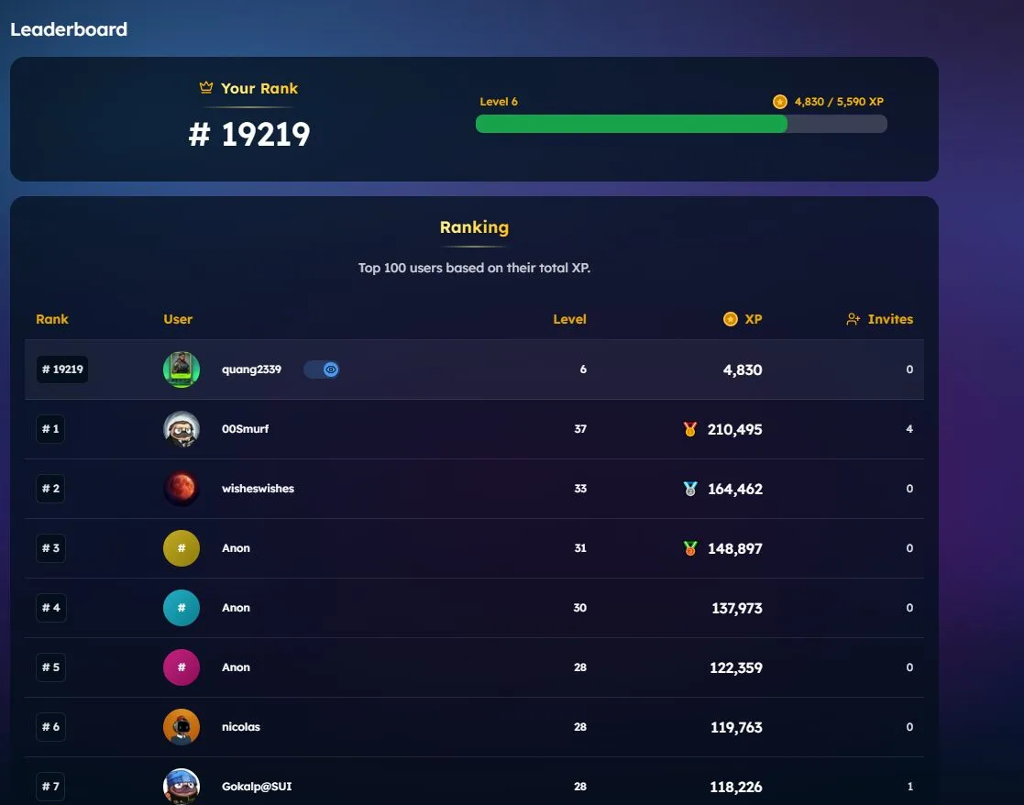The height and width of the screenshot is (805, 1024).
Task: Click the Top 100 users description text
Action: click(x=474, y=268)
